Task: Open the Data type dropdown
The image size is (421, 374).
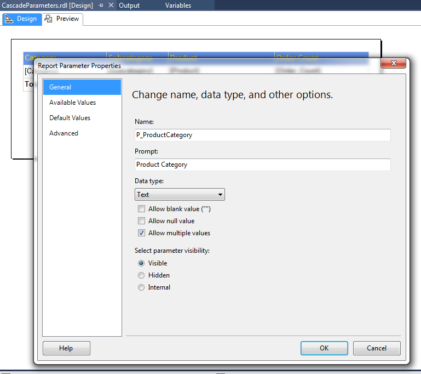Action: 180,195
